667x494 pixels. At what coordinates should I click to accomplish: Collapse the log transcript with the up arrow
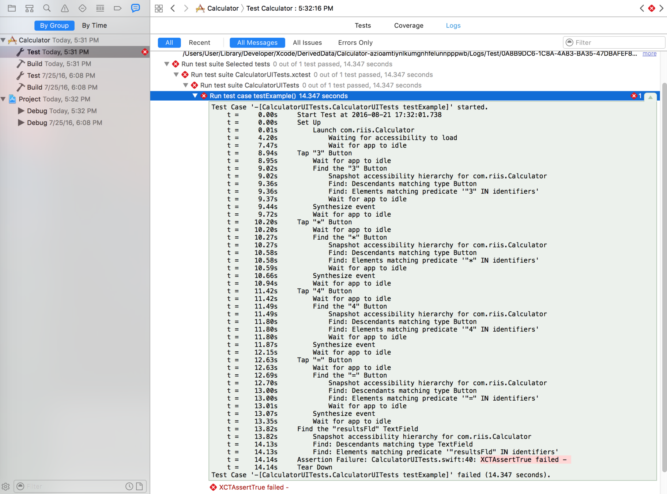click(x=650, y=97)
